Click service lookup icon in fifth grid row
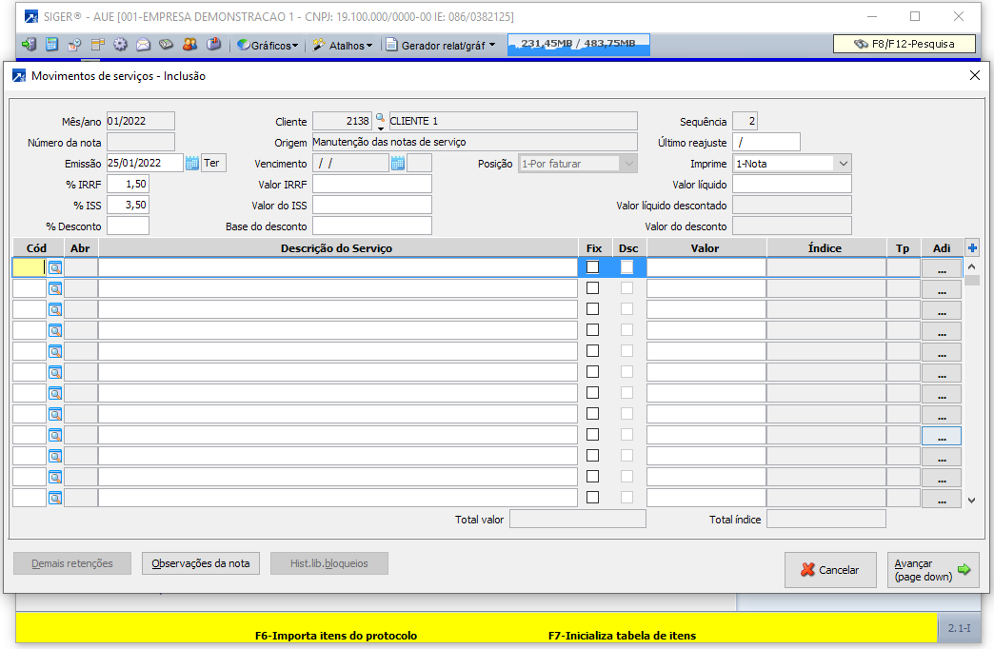Viewport: 994px width, 649px height. tap(55, 352)
